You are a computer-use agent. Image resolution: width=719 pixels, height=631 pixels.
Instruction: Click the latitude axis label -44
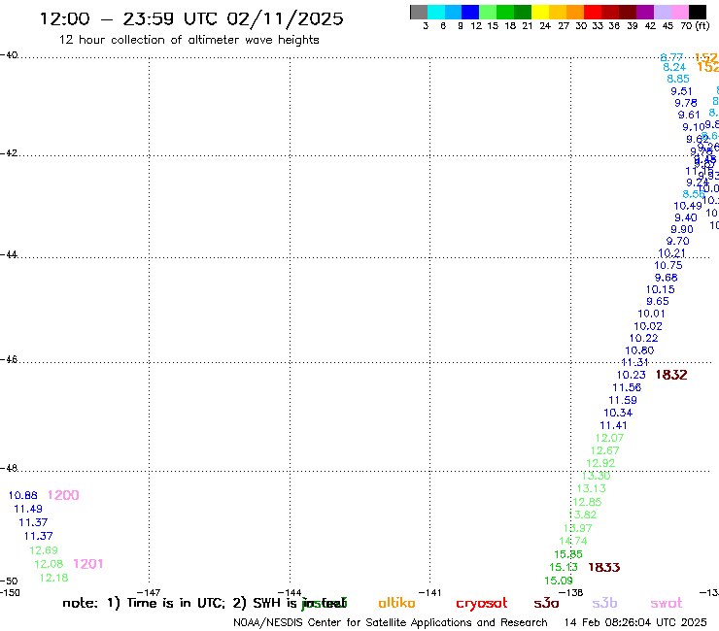tap(9, 254)
